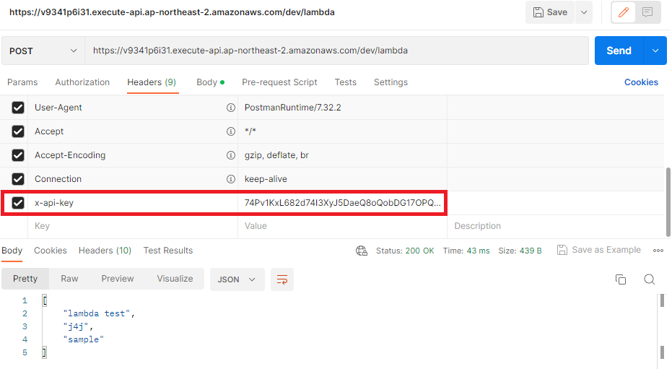This screenshot has width=672, height=369.
Task: Click the new header Value field
Action: click(x=342, y=226)
